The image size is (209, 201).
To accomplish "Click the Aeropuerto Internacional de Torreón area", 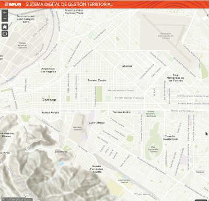I will click(166, 36).
